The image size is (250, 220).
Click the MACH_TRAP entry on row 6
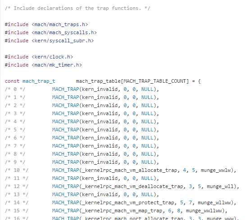point(105,138)
